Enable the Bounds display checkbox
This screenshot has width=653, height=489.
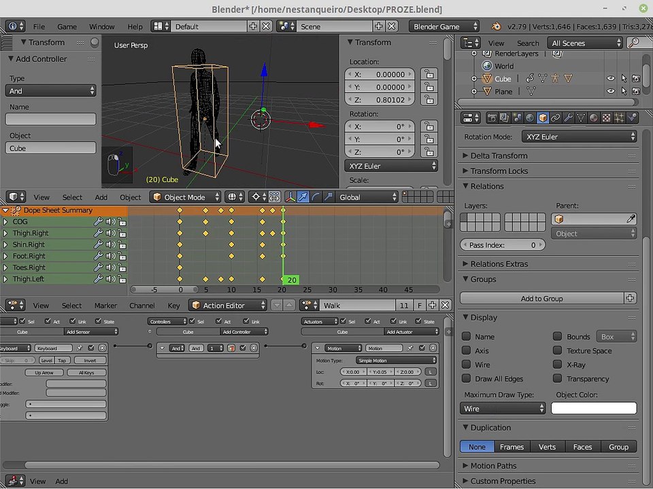coord(557,336)
